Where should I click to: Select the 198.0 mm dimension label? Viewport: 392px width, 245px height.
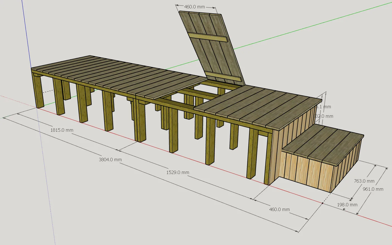(x=347, y=205)
